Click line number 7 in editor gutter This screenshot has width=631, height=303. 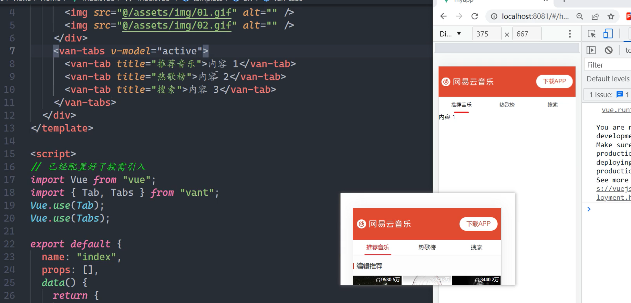click(x=12, y=51)
